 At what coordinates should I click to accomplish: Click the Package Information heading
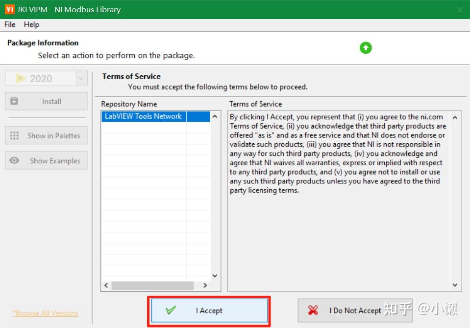tap(43, 43)
